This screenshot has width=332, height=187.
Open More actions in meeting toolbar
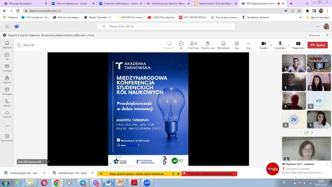tap(248, 45)
